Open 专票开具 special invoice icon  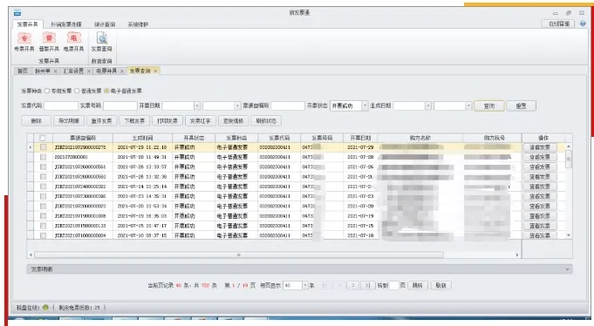(24, 42)
